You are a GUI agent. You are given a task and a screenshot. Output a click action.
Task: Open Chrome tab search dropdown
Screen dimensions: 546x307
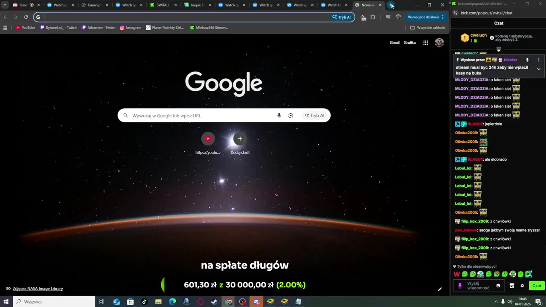coord(5,5)
